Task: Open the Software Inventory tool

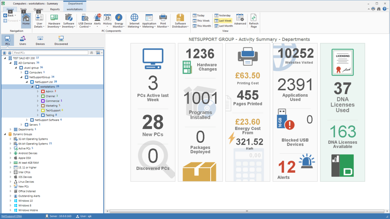Action: pos(69,21)
